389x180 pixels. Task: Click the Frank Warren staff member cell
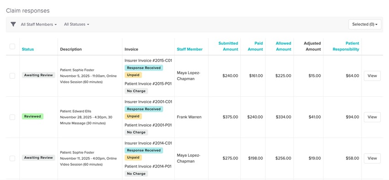coord(189,117)
